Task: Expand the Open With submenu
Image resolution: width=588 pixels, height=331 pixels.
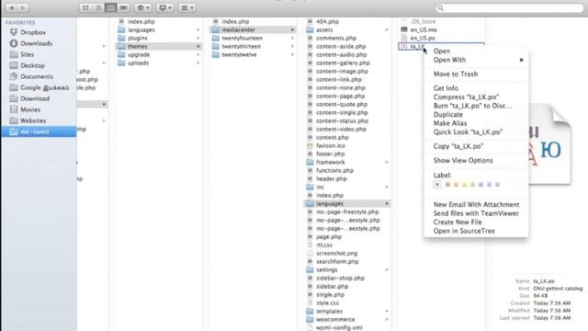Action: (476, 60)
